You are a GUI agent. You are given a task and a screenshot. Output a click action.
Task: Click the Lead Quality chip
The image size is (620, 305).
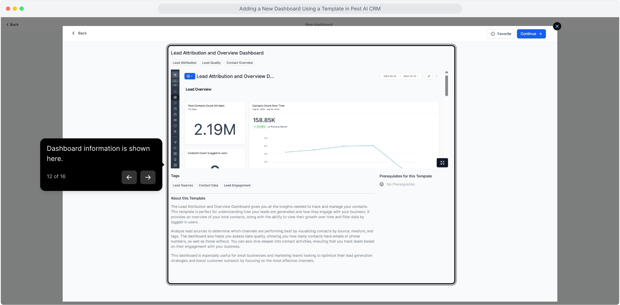[x=211, y=63]
